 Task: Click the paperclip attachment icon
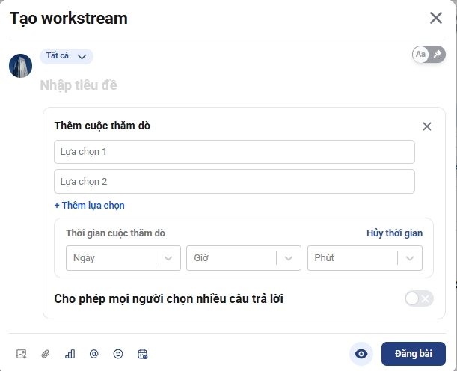[45, 354]
